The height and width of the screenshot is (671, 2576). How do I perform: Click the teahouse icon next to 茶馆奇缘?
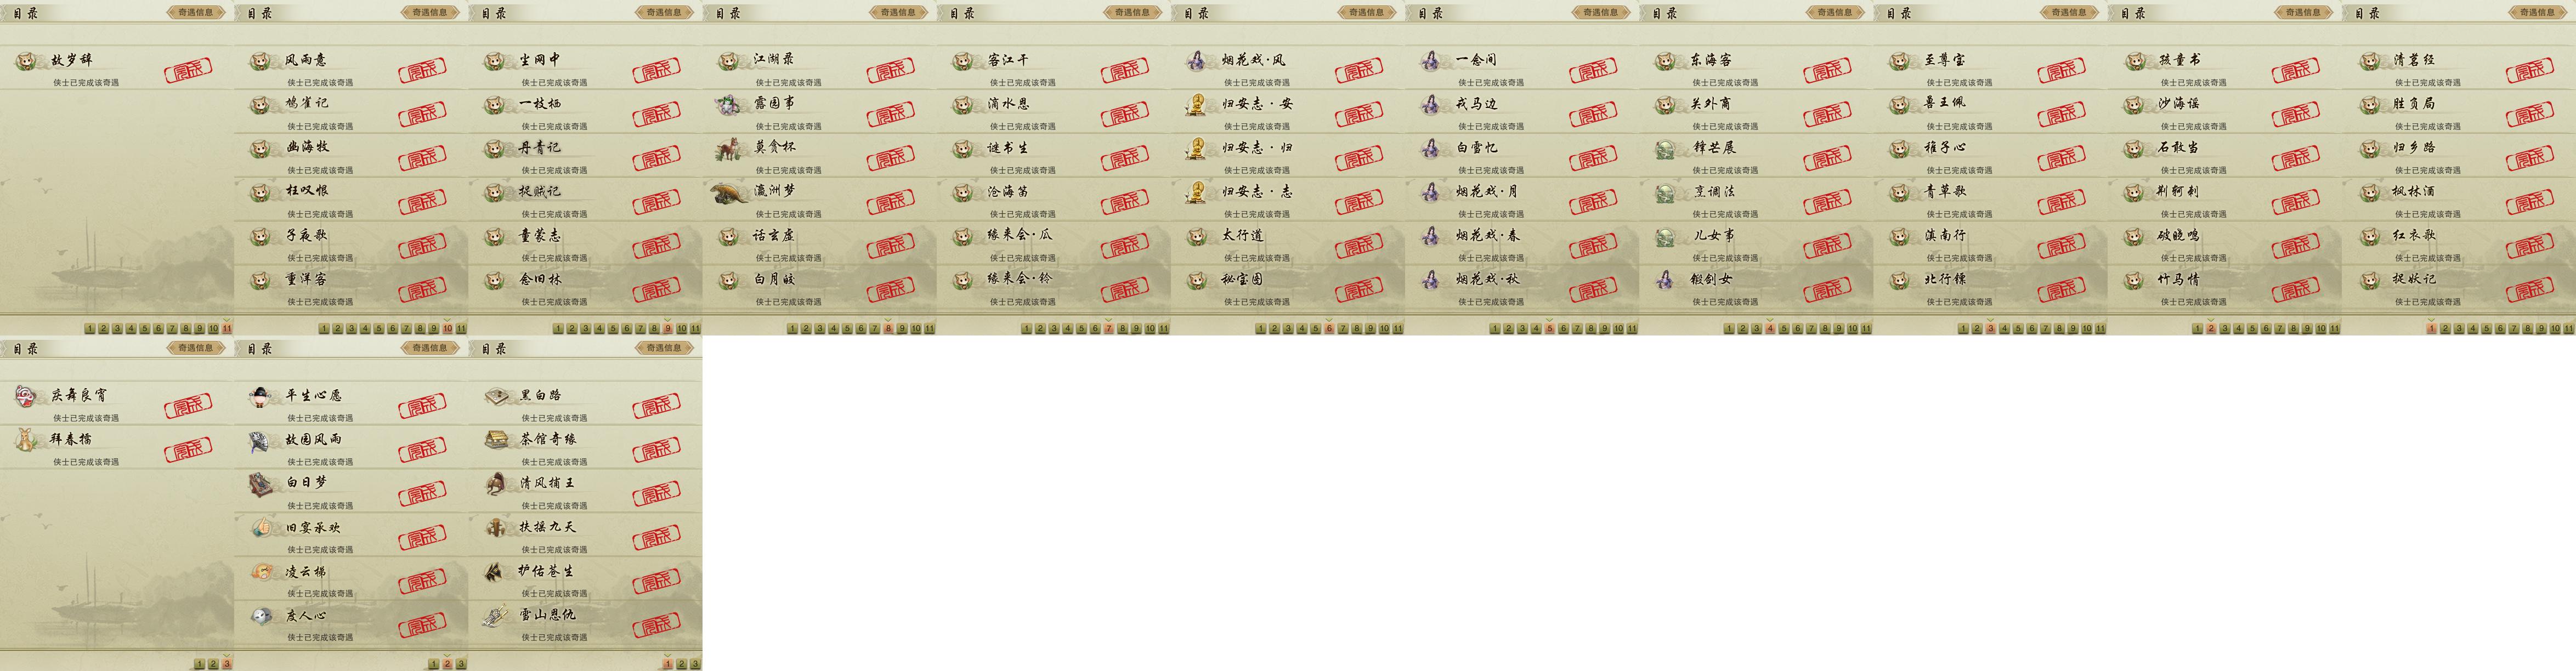click(495, 440)
